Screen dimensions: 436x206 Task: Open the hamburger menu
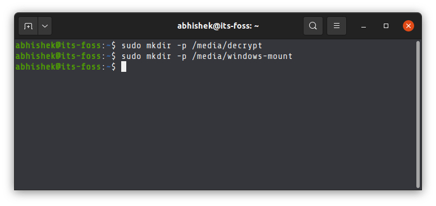tap(337, 26)
